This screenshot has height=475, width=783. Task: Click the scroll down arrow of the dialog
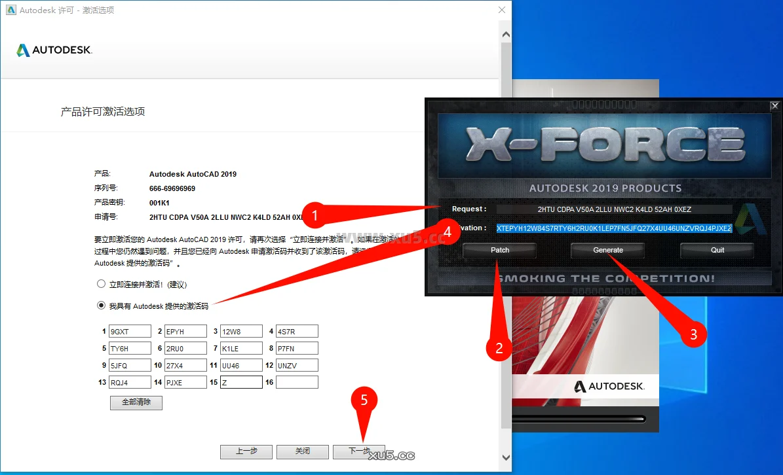[x=505, y=457]
